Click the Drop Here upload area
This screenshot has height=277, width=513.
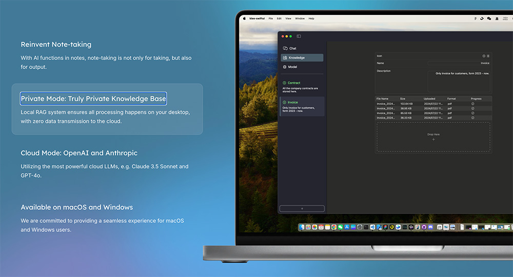[x=433, y=137]
